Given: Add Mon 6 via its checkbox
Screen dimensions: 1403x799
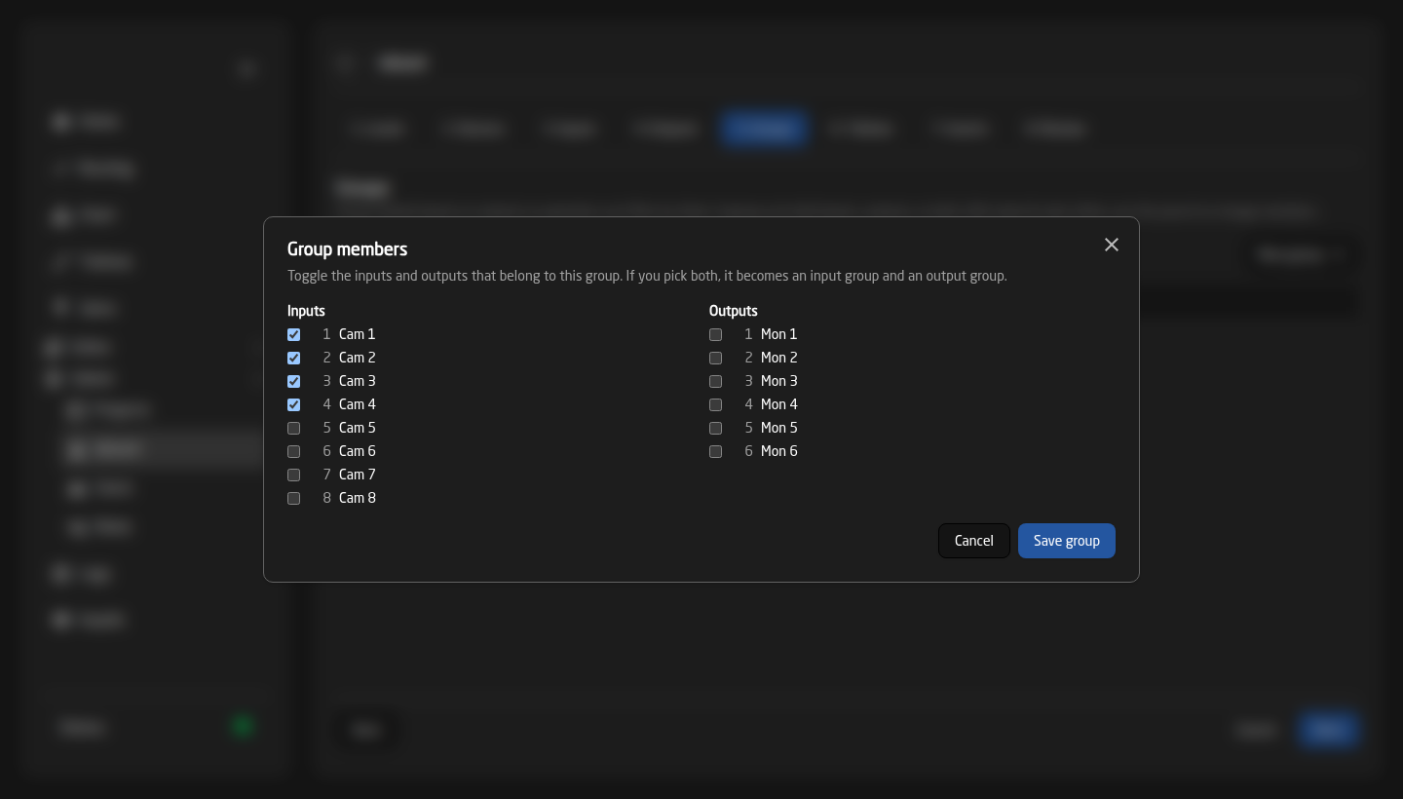Looking at the screenshot, I should [x=715, y=451].
